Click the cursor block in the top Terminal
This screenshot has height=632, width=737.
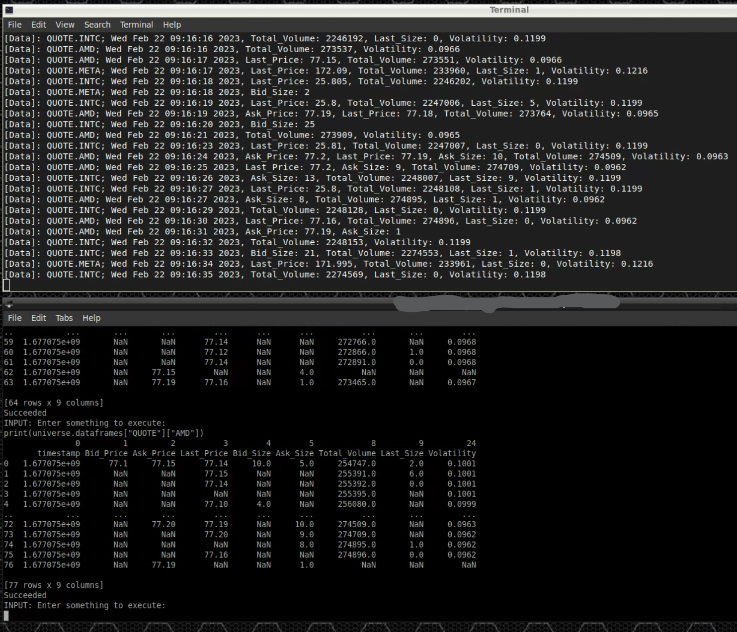pyautogui.click(x=6, y=285)
